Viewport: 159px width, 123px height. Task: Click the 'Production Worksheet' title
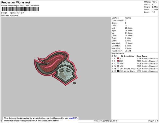[16, 2]
